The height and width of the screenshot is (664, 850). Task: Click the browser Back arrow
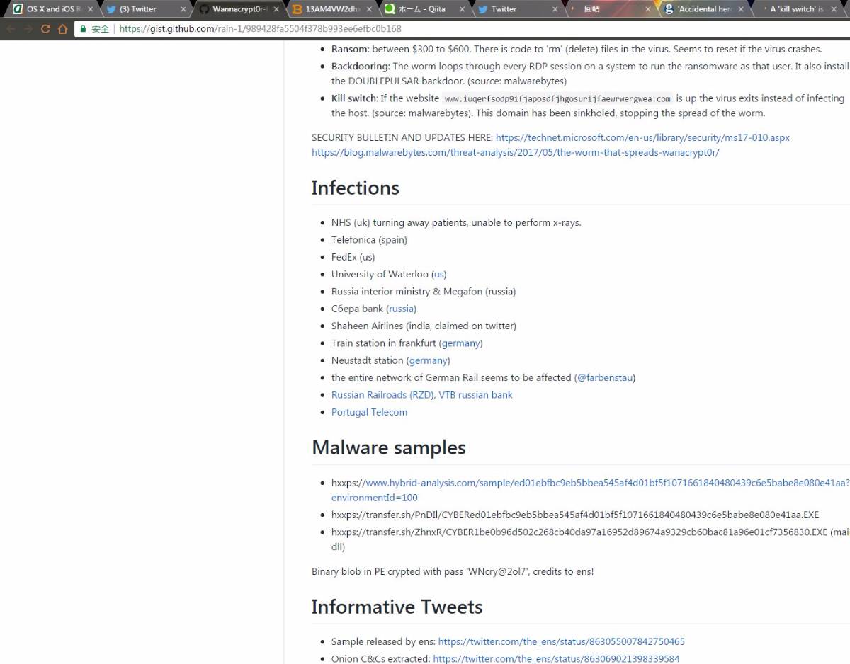pos(11,29)
